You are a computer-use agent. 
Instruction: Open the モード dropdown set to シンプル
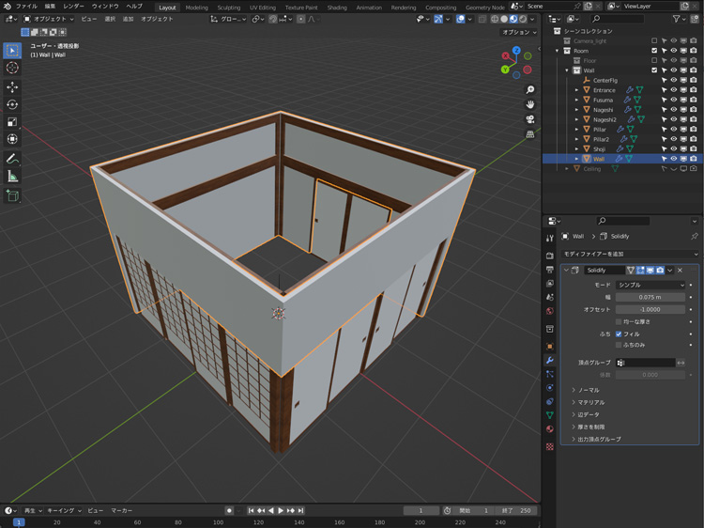click(650, 285)
